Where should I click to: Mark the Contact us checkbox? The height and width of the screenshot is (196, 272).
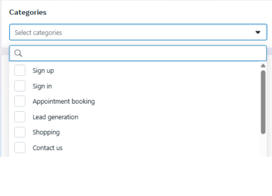(20, 148)
